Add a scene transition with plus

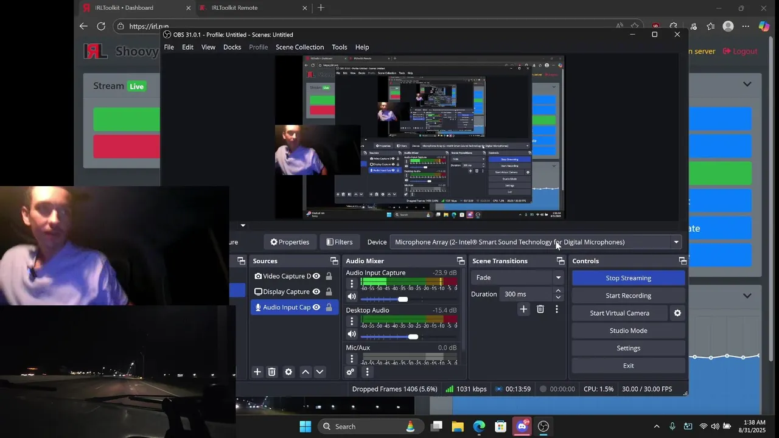[x=523, y=309]
